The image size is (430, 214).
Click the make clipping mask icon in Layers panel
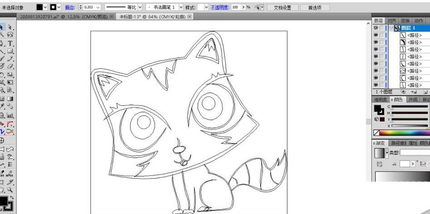(403, 92)
